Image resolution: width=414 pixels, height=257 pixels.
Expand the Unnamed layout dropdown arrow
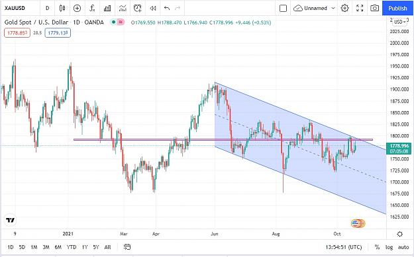click(x=333, y=8)
